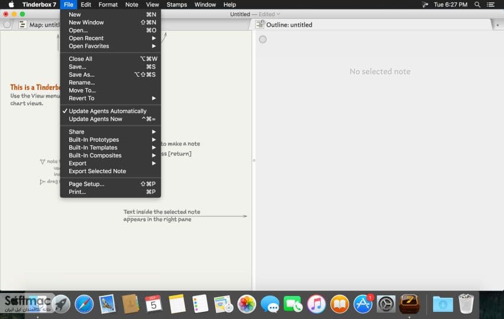
Task: Open App Store from the Dock
Action: click(363, 304)
